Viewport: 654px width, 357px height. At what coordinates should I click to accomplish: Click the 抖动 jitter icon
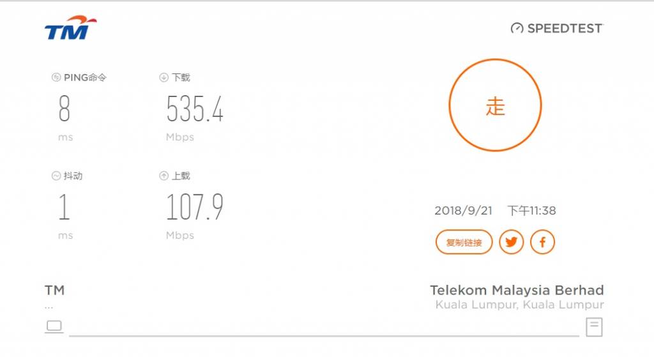coord(56,176)
